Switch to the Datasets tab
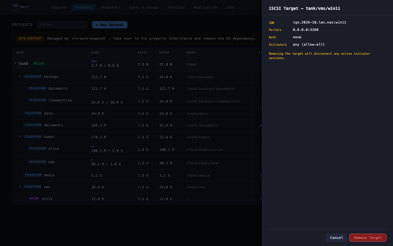Image resolution: width=393 pixels, height=246 pixels. pyautogui.click(x=84, y=7)
